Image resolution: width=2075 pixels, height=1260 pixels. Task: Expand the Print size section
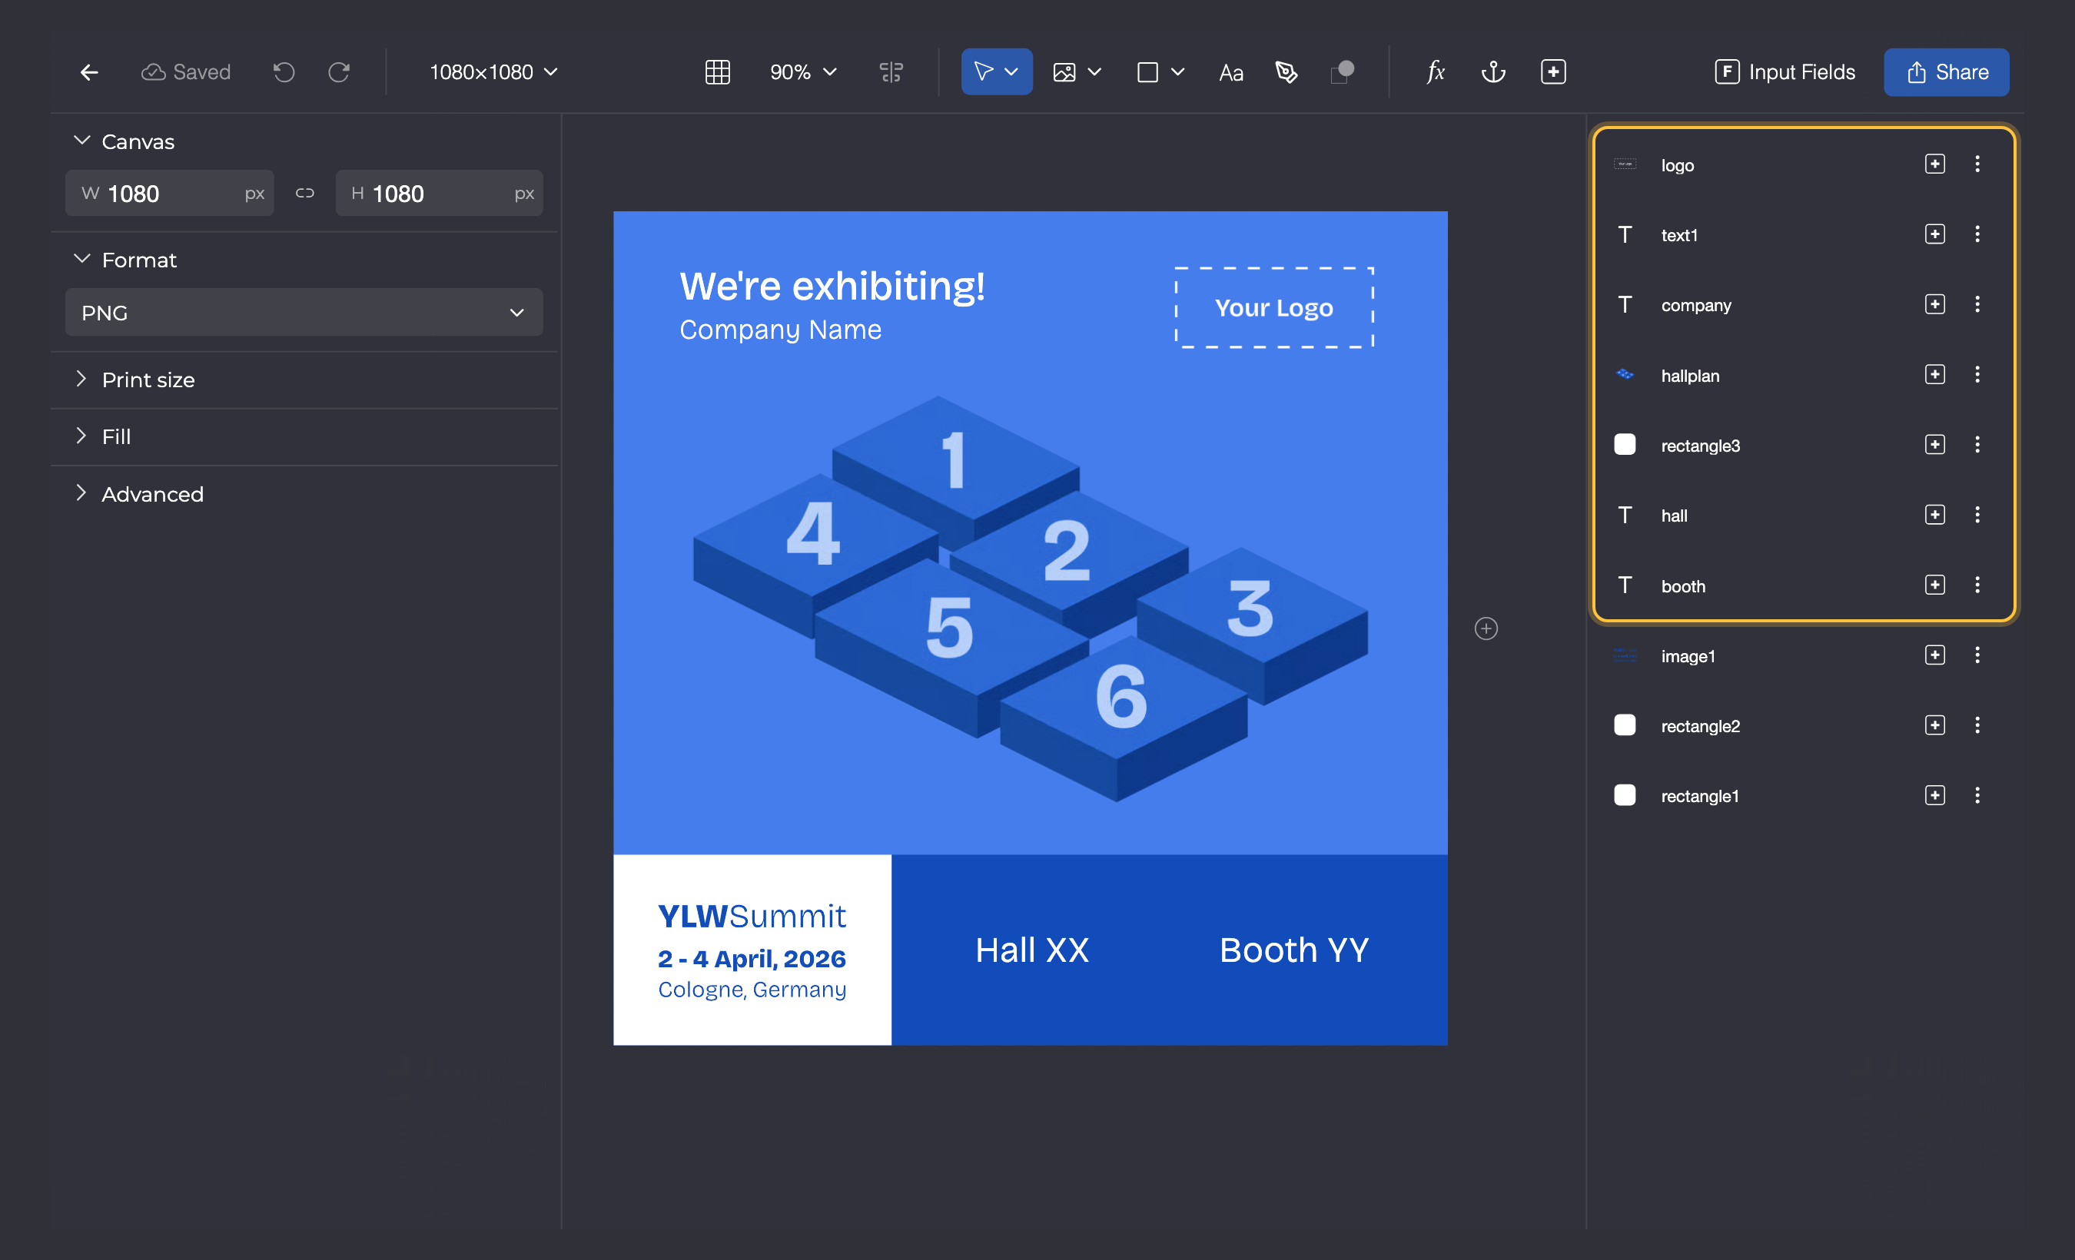81,379
